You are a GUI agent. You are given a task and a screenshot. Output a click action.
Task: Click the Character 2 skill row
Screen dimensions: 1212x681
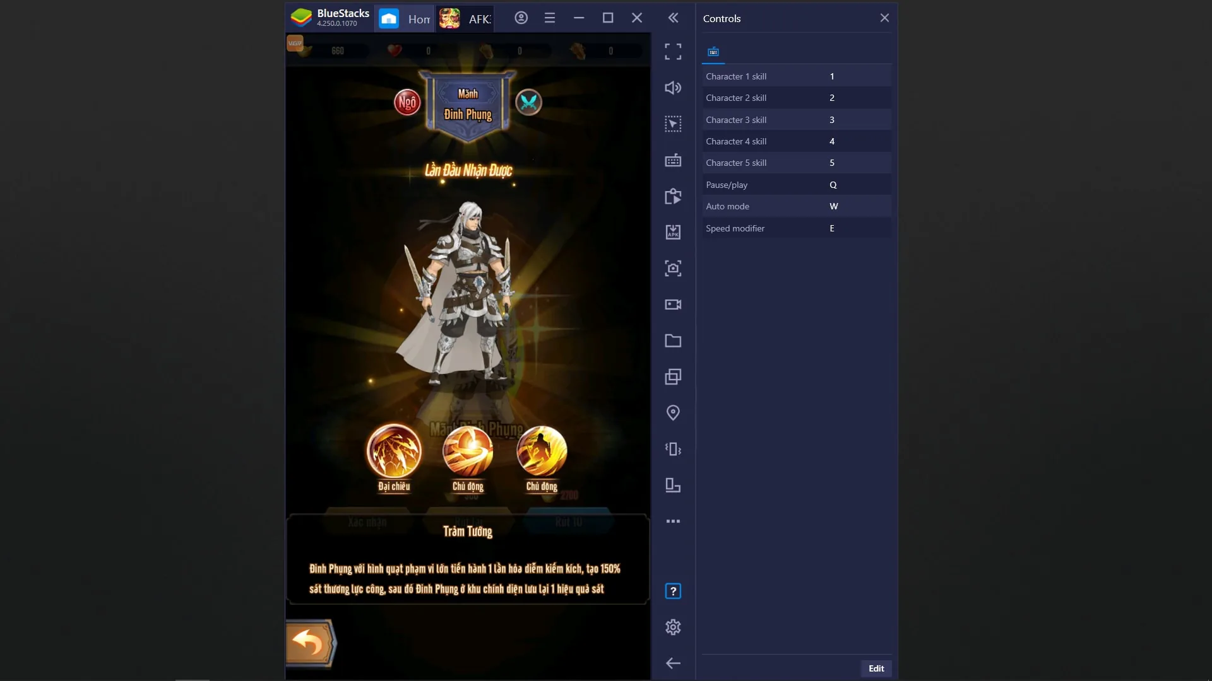[x=797, y=98]
